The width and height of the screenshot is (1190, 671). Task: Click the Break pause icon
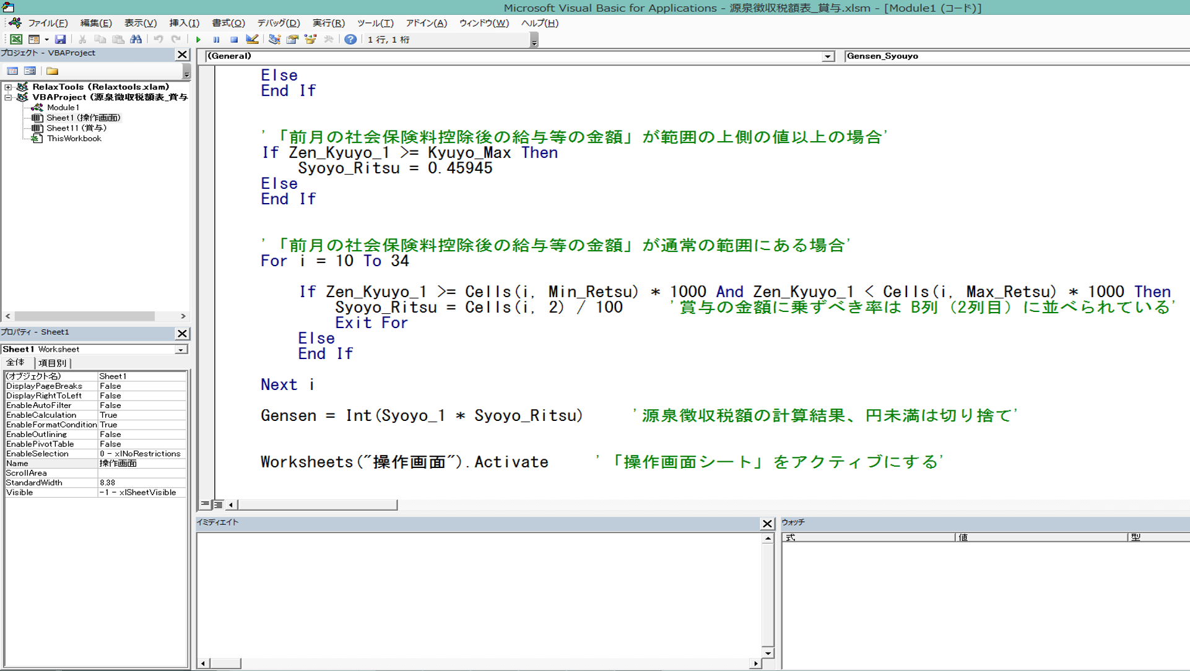pos(216,39)
